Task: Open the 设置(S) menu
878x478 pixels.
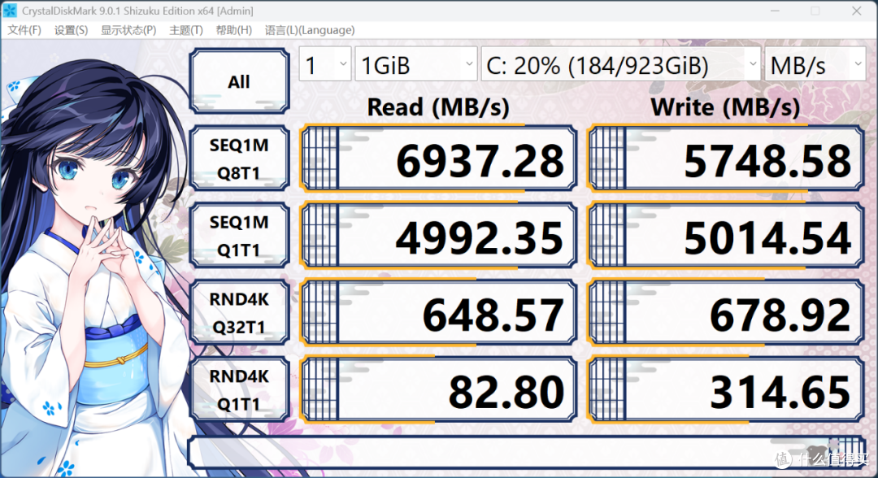Action: click(71, 30)
